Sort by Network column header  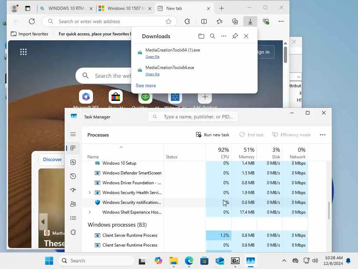tap(295, 153)
